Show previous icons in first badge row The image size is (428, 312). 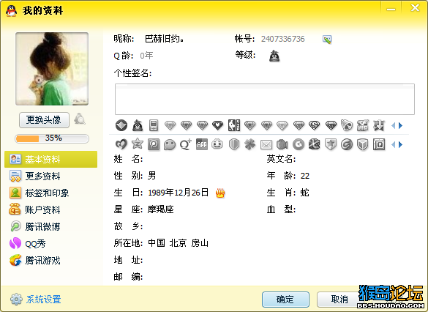point(394,125)
